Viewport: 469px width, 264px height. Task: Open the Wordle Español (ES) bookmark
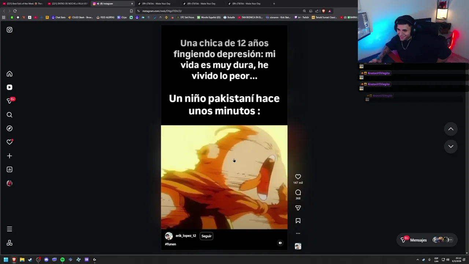(x=209, y=17)
